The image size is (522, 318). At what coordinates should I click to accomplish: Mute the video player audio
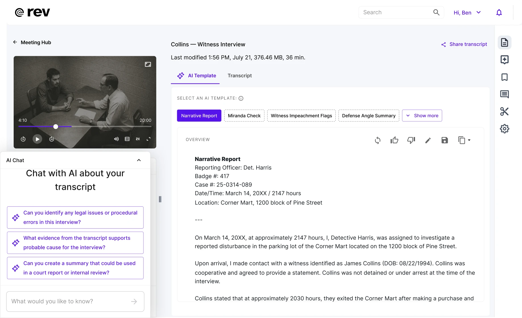click(116, 139)
